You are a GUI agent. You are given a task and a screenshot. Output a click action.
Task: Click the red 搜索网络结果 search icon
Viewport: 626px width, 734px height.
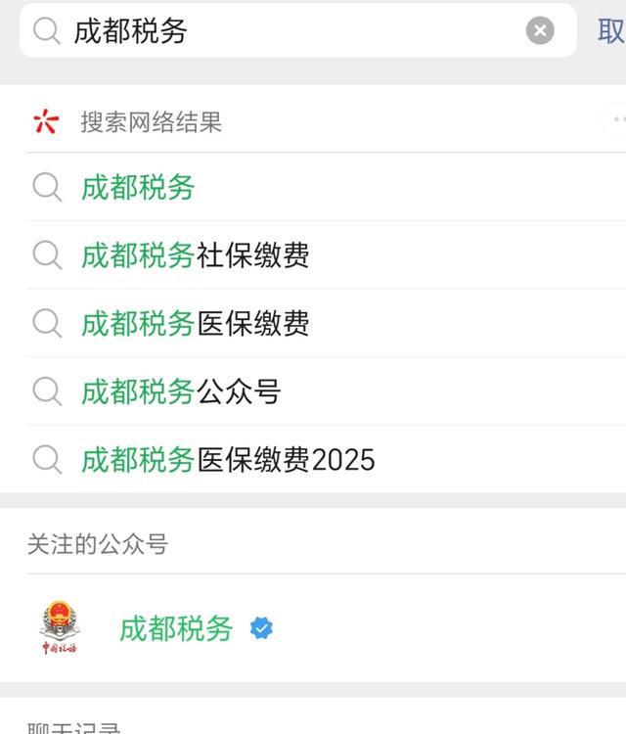[x=46, y=121]
